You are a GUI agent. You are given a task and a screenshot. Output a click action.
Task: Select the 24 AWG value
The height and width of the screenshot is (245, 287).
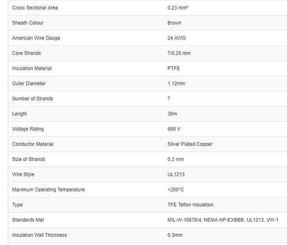177,38
